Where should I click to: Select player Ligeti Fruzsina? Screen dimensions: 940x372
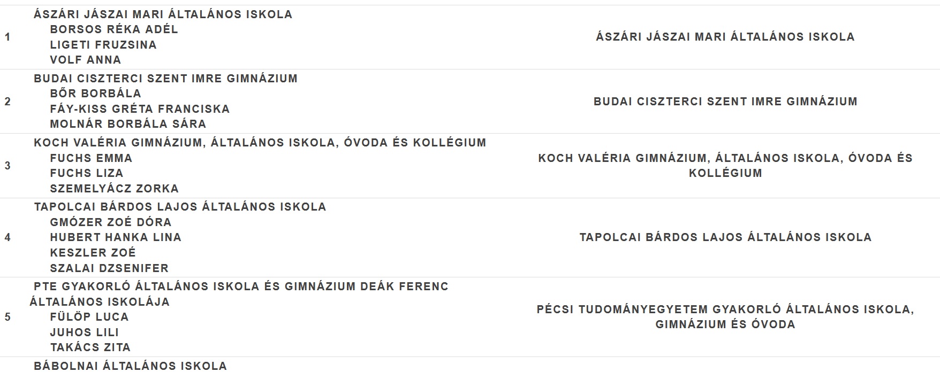(103, 45)
